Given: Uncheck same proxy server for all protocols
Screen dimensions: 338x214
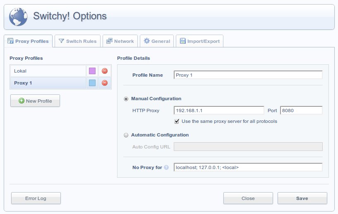Looking at the screenshot, I should pos(177,121).
